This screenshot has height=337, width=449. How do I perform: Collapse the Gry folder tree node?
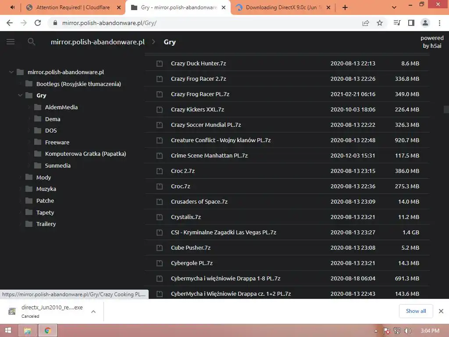(20, 95)
